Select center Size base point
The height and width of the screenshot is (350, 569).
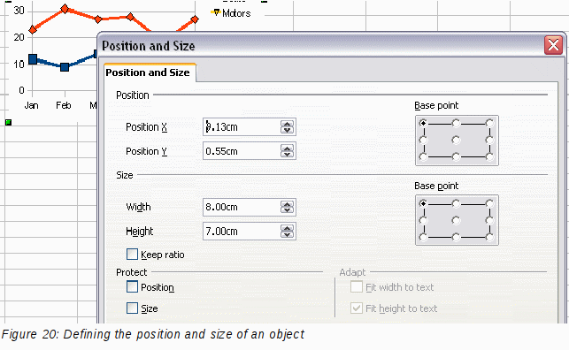click(x=456, y=220)
